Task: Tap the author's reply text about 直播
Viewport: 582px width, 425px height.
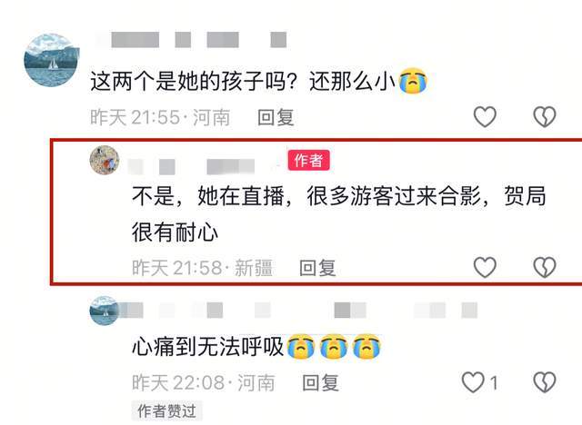Action: click(339, 213)
